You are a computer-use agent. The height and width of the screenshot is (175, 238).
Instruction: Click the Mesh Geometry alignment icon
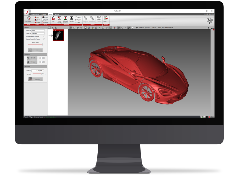[59, 19]
